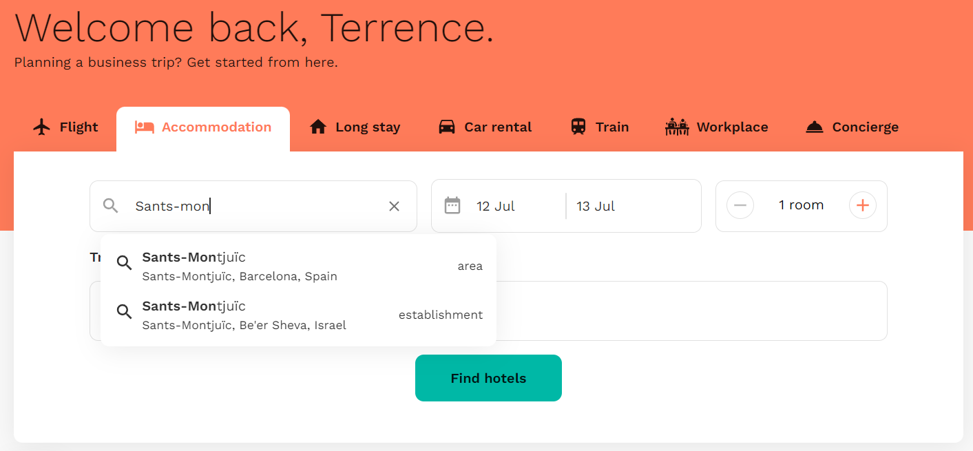The image size is (973, 451).
Task: Decrease room count with minus button
Action: click(x=740, y=205)
